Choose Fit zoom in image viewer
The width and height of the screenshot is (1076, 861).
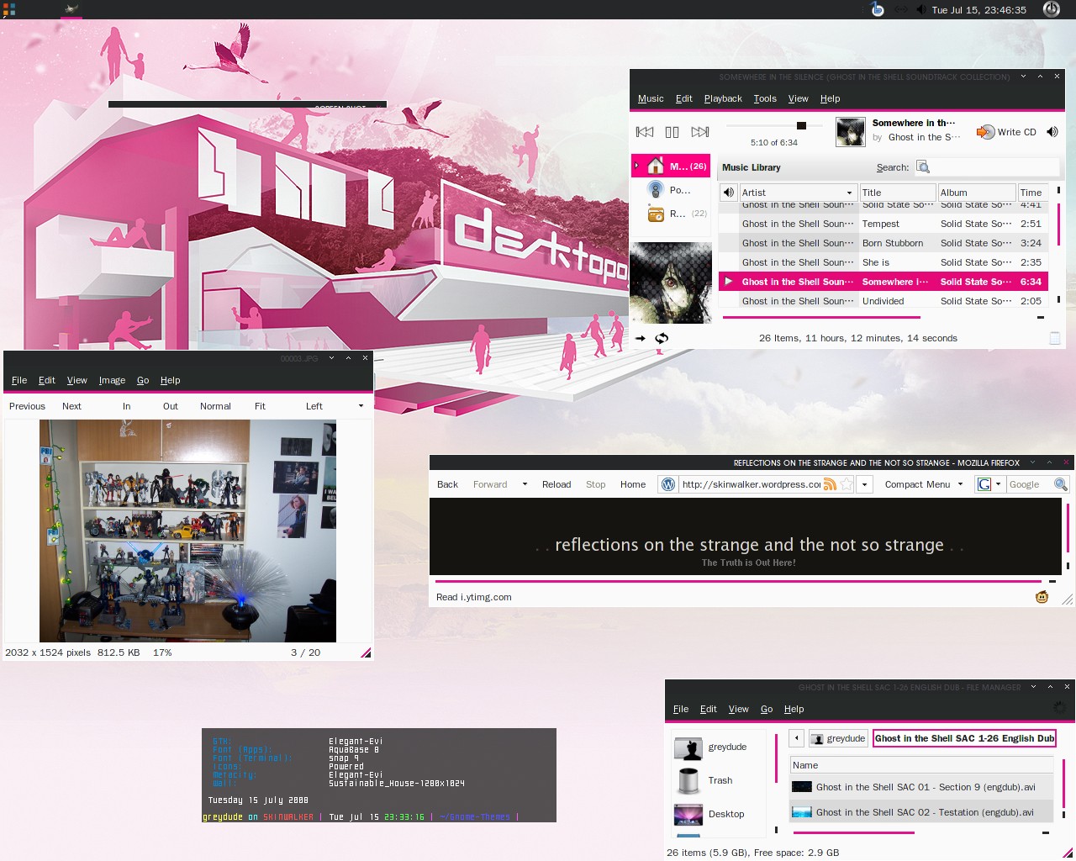260,406
